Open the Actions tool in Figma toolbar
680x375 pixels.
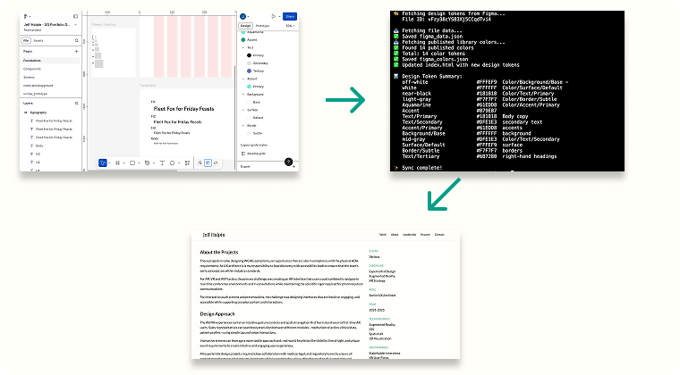coord(187,163)
